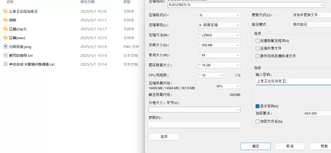331x153 pixels.
Task: Open 压缩方法 dropdown showing LZMA2
Action: point(219,35)
